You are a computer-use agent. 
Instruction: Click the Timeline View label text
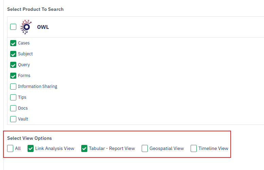tap(213, 148)
